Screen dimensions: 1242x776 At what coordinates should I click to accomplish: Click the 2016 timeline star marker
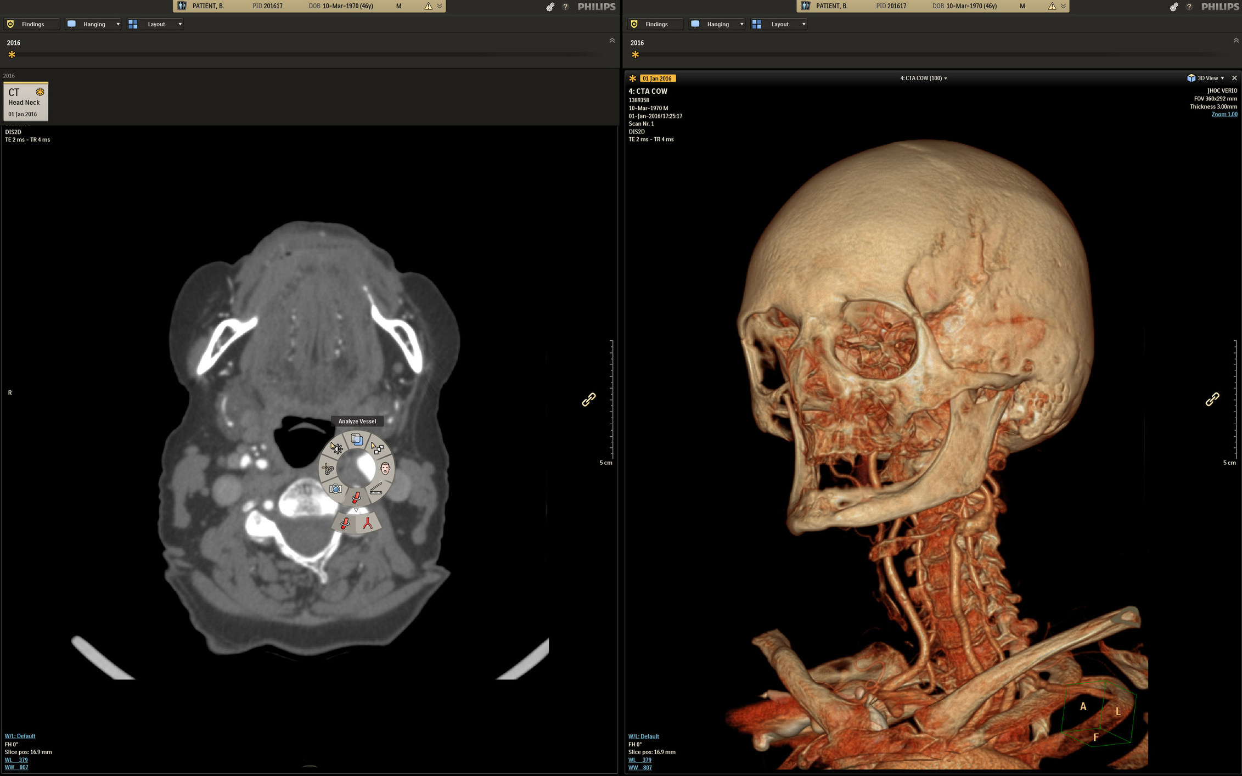12,54
